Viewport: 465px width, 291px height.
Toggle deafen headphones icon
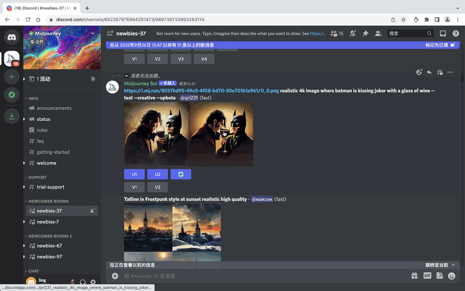(x=83, y=282)
